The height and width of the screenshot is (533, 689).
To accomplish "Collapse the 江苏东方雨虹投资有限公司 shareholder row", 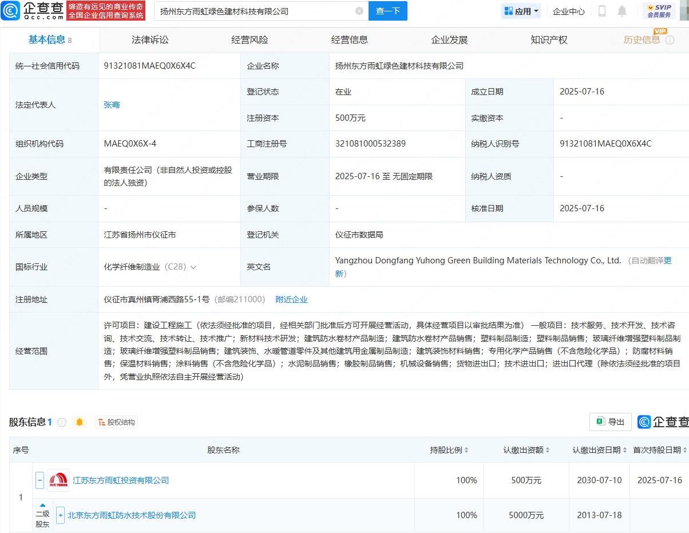I will [x=39, y=480].
